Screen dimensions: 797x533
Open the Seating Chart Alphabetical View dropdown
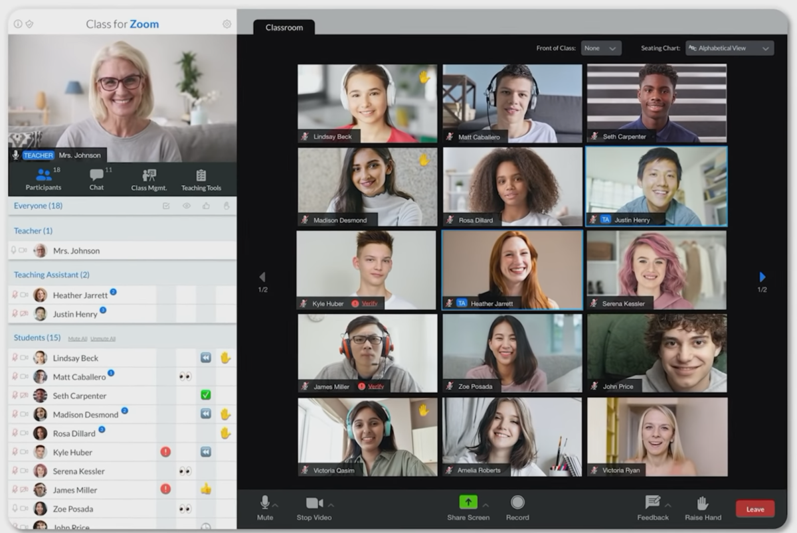[x=730, y=48]
